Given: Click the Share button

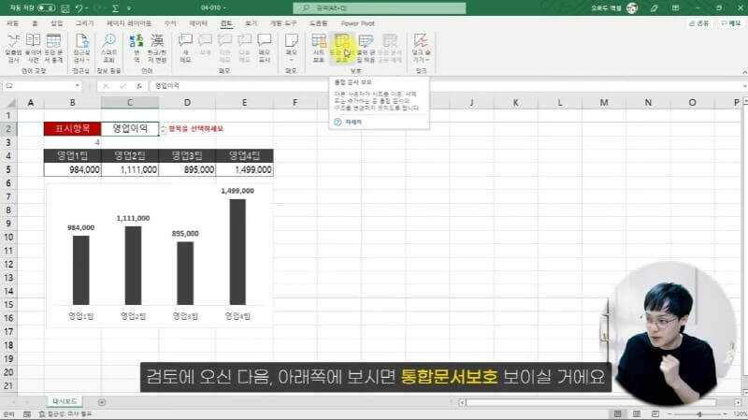Looking at the screenshot, I should (699, 23).
